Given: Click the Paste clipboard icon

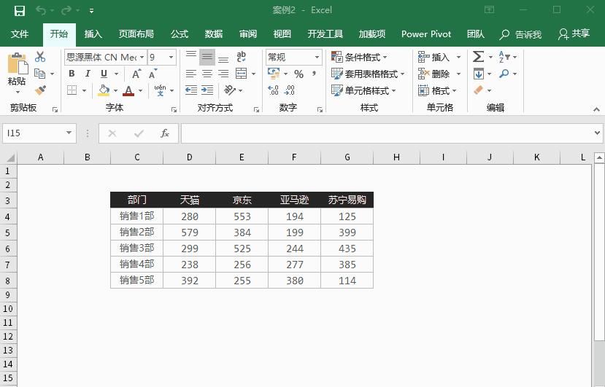Looking at the screenshot, I should [18, 63].
